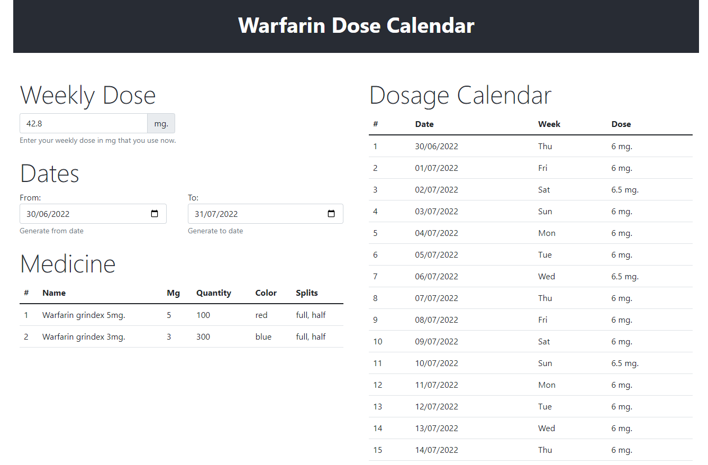Screen dimensions: 708x465
Task: Click the Splits column header
Action: pos(307,293)
